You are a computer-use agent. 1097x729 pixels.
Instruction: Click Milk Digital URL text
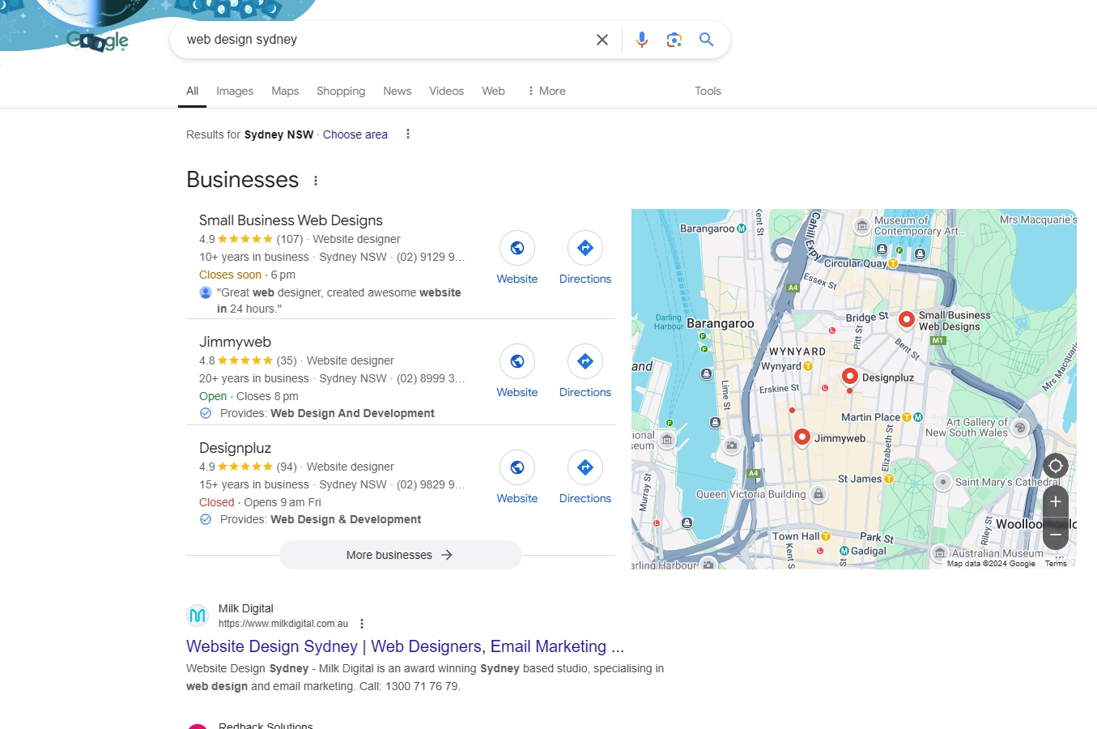click(x=283, y=624)
